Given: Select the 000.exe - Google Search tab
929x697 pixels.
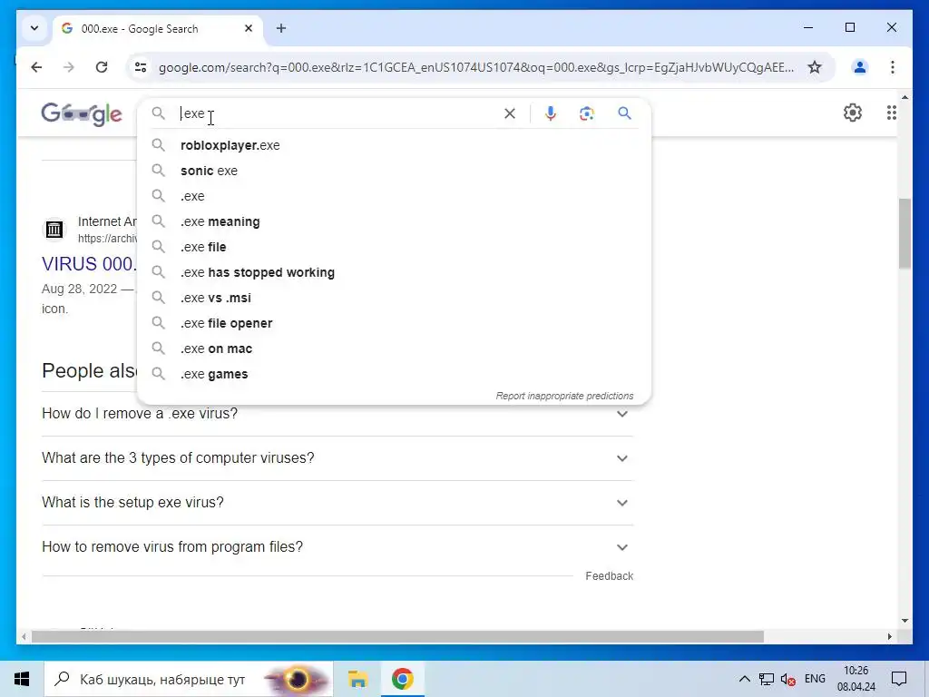Looking at the screenshot, I should (x=158, y=28).
